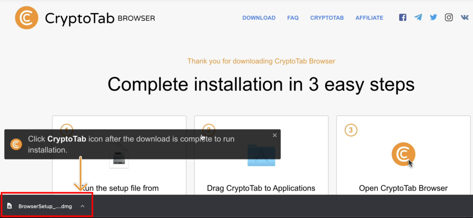The image size is (473, 218).
Task: Open the BrowserSetup dmg downloaded file
Action: coord(45,206)
